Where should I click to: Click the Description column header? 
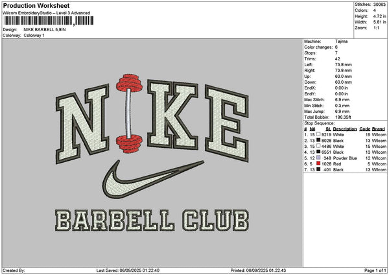click(345, 129)
